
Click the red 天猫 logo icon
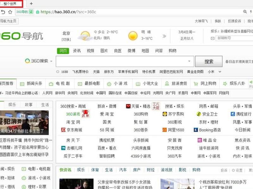pyautogui.click(x=128, y=106)
